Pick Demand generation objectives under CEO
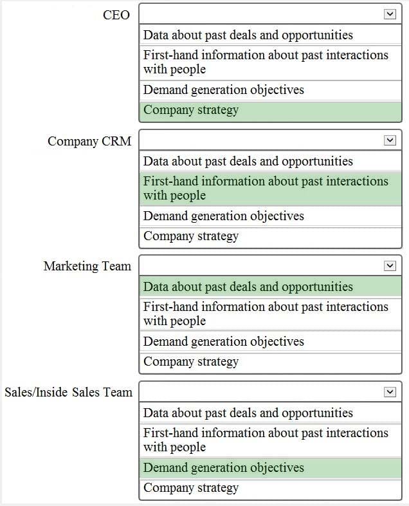The height and width of the screenshot is (506, 409). (270, 90)
